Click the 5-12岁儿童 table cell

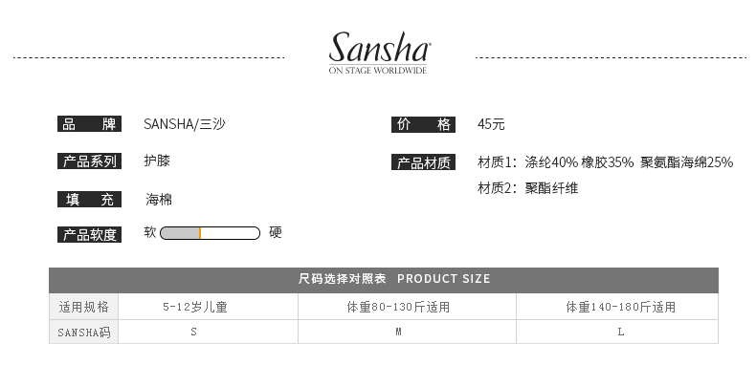click(x=208, y=307)
